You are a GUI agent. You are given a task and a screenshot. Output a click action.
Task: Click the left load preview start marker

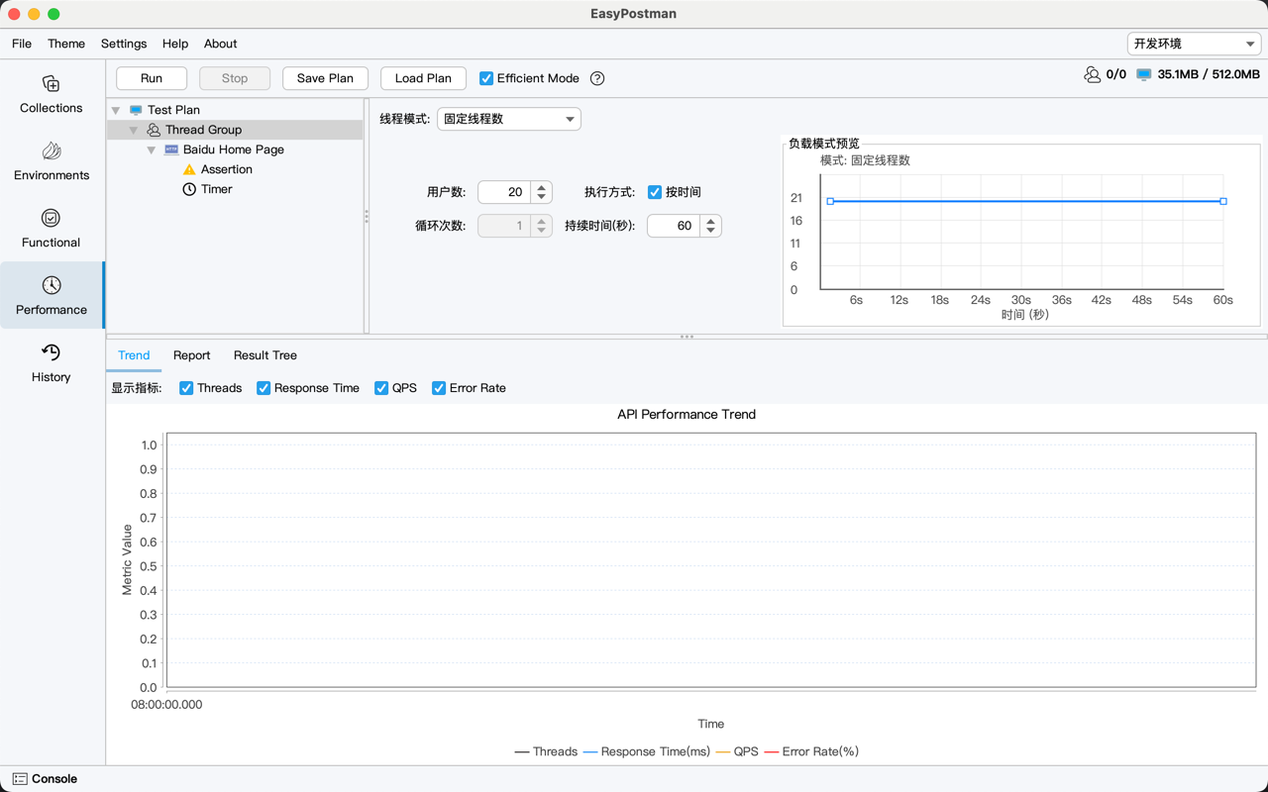pyautogui.click(x=830, y=201)
